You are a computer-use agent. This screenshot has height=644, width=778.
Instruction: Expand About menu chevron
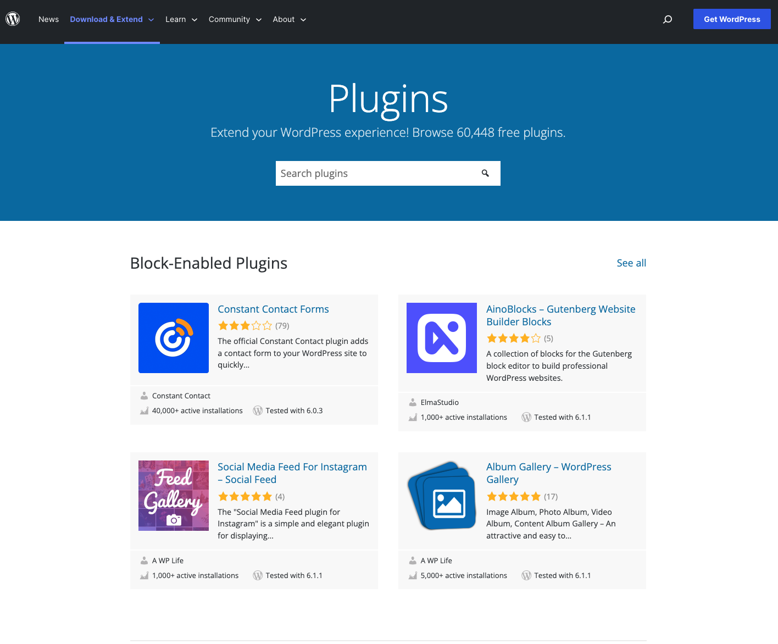[x=303, y=20]
